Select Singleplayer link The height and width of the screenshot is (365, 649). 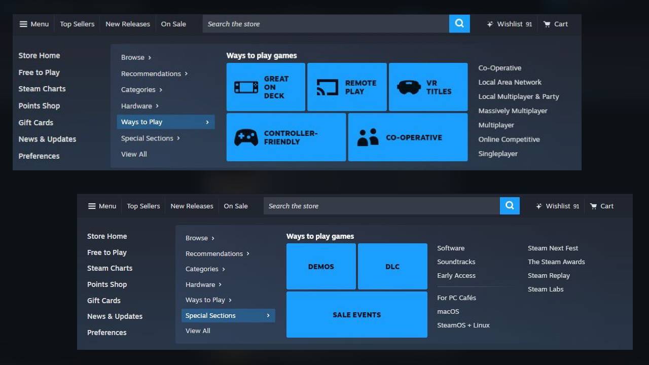498,154
